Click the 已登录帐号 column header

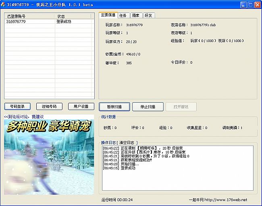click(x=29, y=16)
